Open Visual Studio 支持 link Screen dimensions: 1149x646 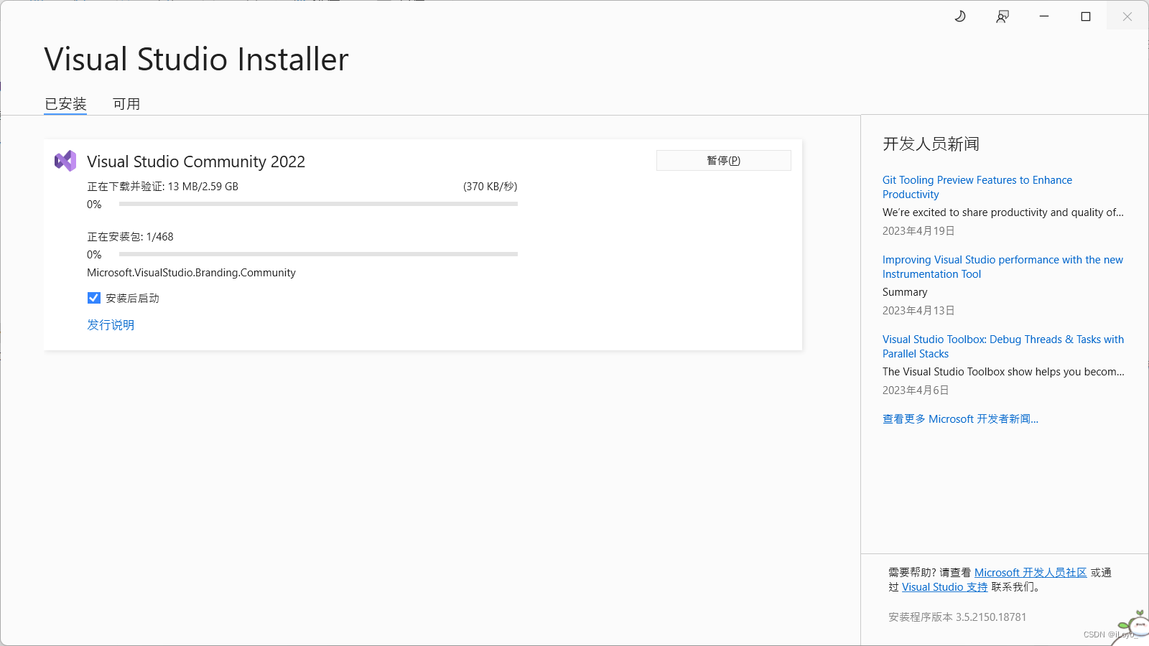(945, 587)
